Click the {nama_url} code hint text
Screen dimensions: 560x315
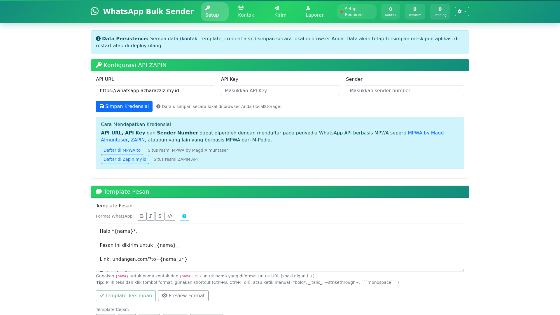190,276
